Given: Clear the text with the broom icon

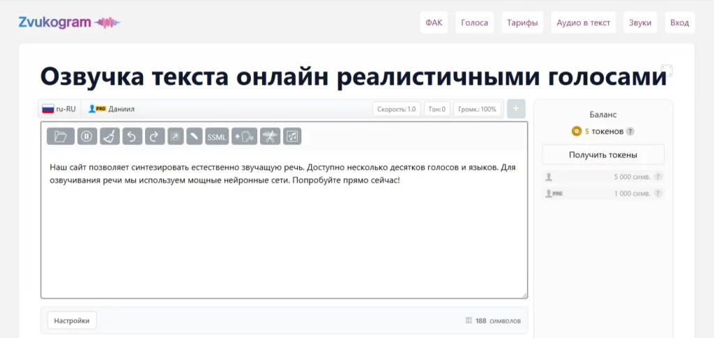Looking at the screenshot, I should tap(109, 136).
